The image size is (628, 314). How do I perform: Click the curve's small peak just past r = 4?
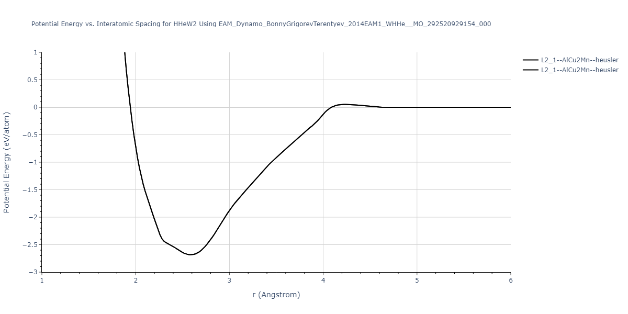pyautogui.click(x=344, y=104)
